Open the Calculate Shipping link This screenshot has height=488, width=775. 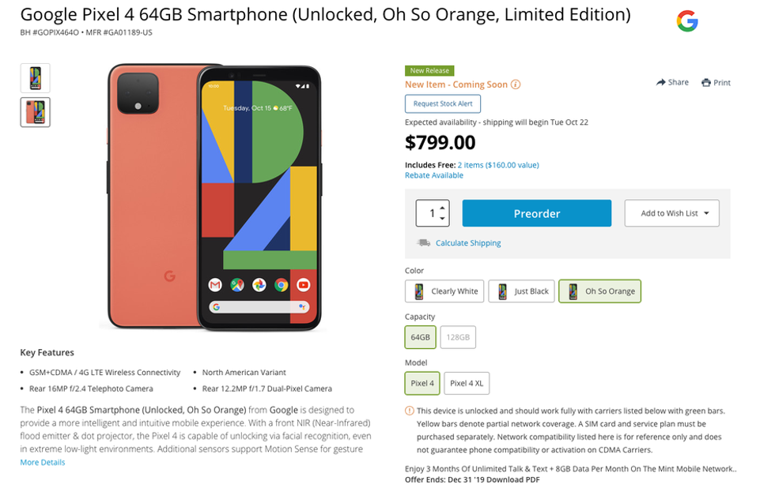click(x=468, y=243)
